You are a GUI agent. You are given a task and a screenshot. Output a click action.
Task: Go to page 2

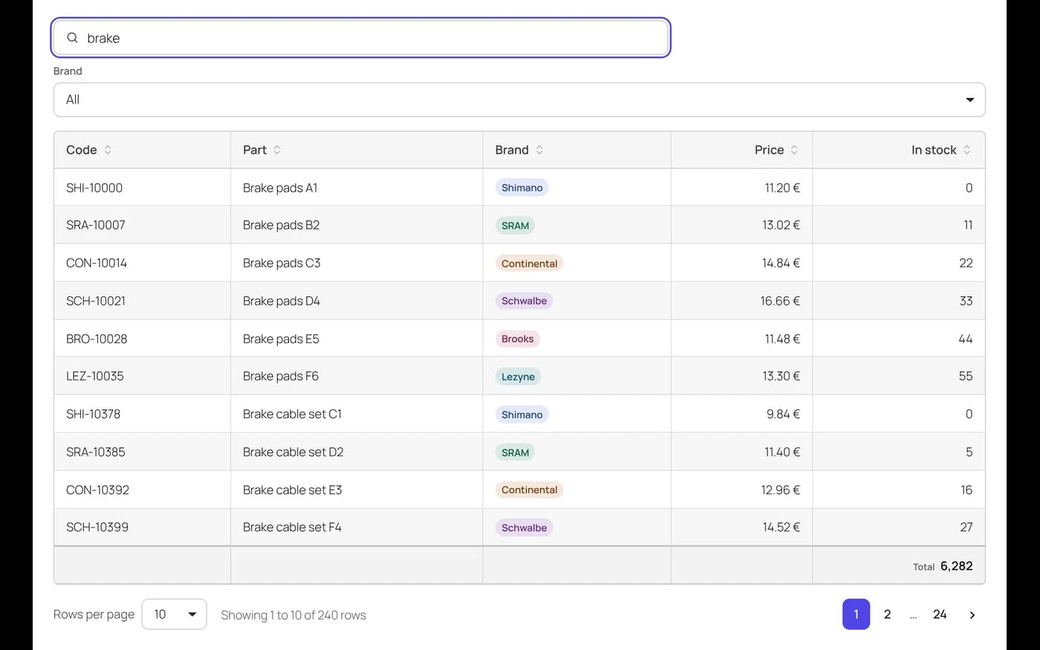click(887, 615)
